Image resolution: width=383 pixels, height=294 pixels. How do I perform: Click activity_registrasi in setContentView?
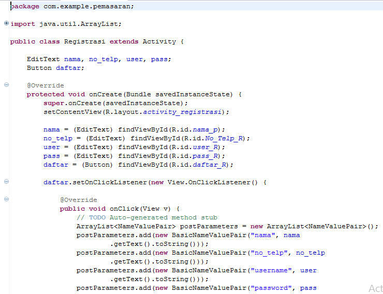182,112
